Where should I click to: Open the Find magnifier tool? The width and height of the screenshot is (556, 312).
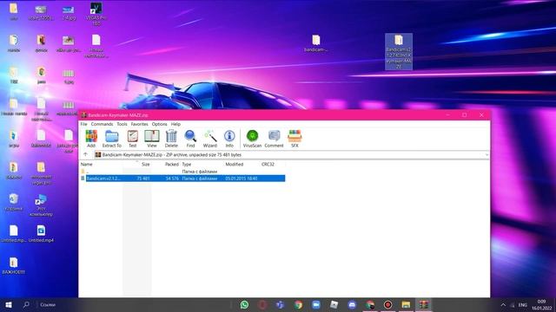click(x=190, y=139)
